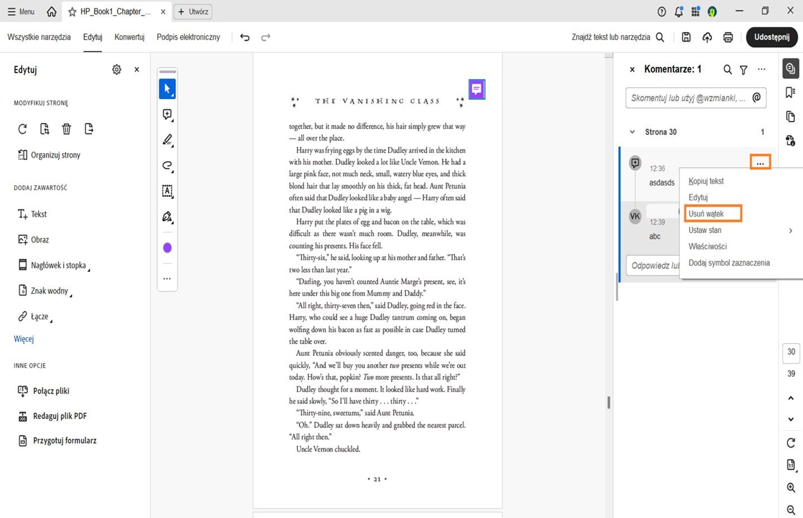803x518 pixels.
Task: Expand the Ustaw stan submenu
Action: point(742,230)
